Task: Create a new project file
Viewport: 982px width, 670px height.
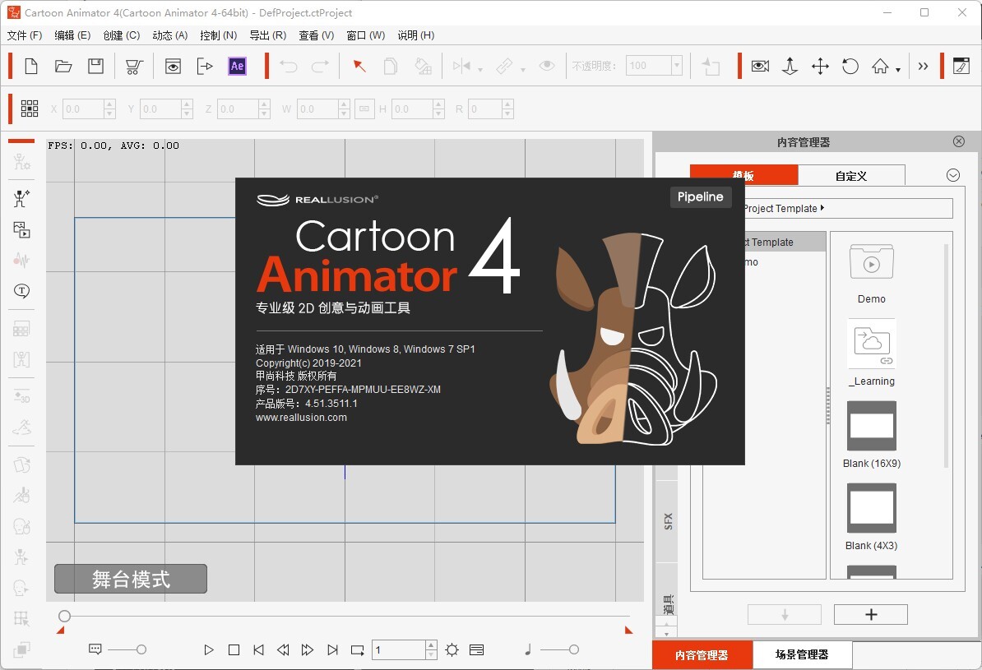Action: 31,66
